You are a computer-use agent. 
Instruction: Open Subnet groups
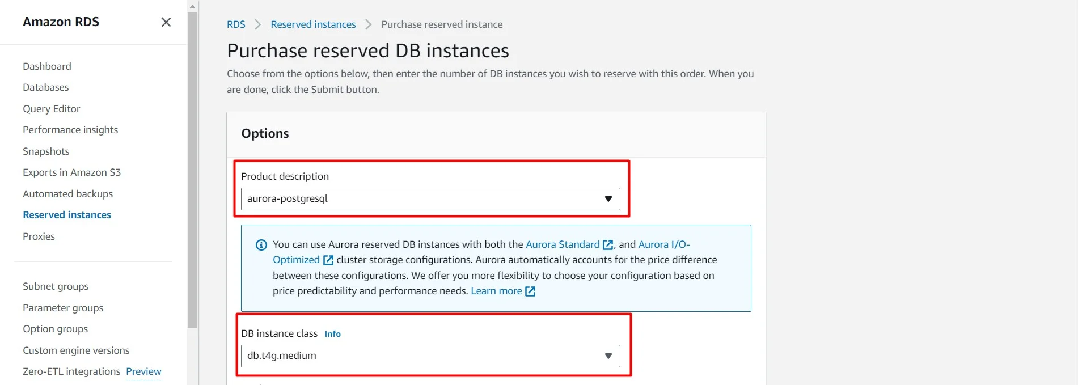(x=56, y=286)
